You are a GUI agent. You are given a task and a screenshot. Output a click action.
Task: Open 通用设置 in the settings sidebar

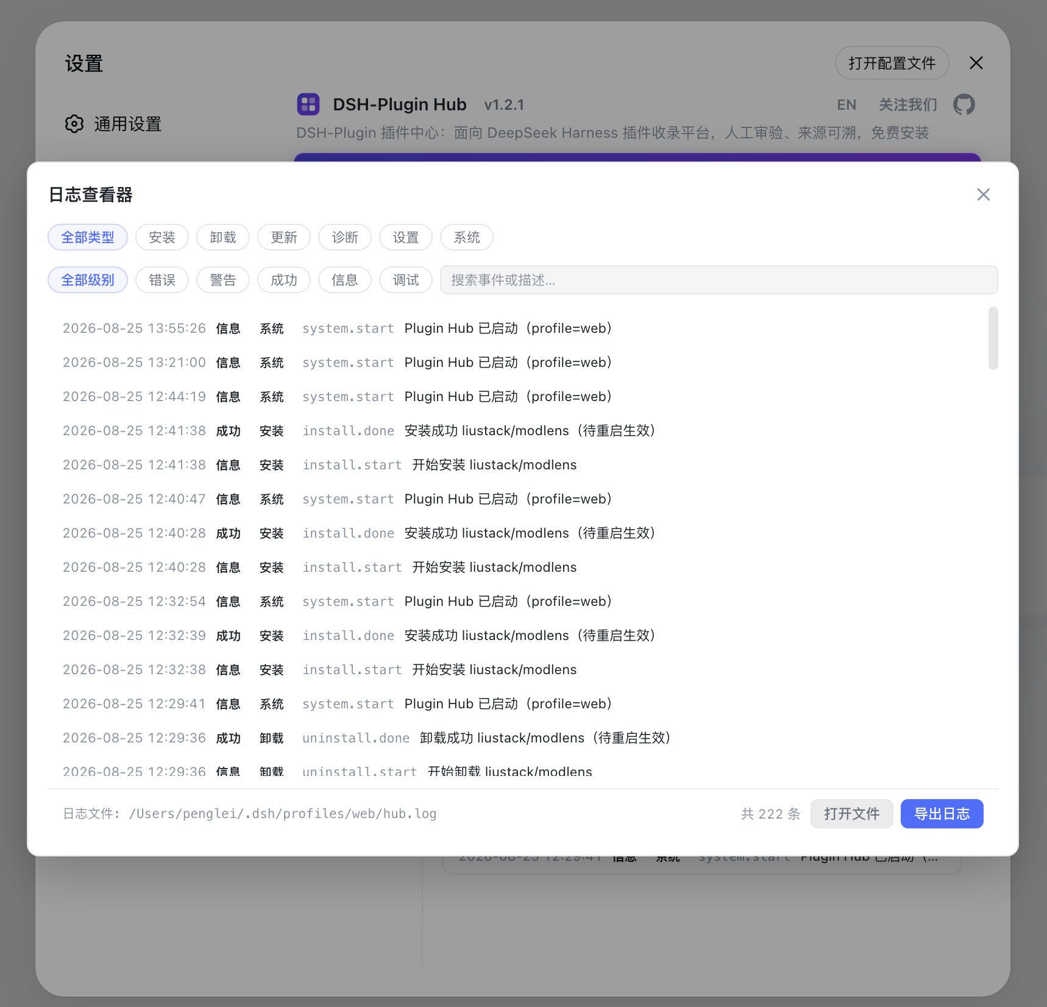tap(113, 124)
